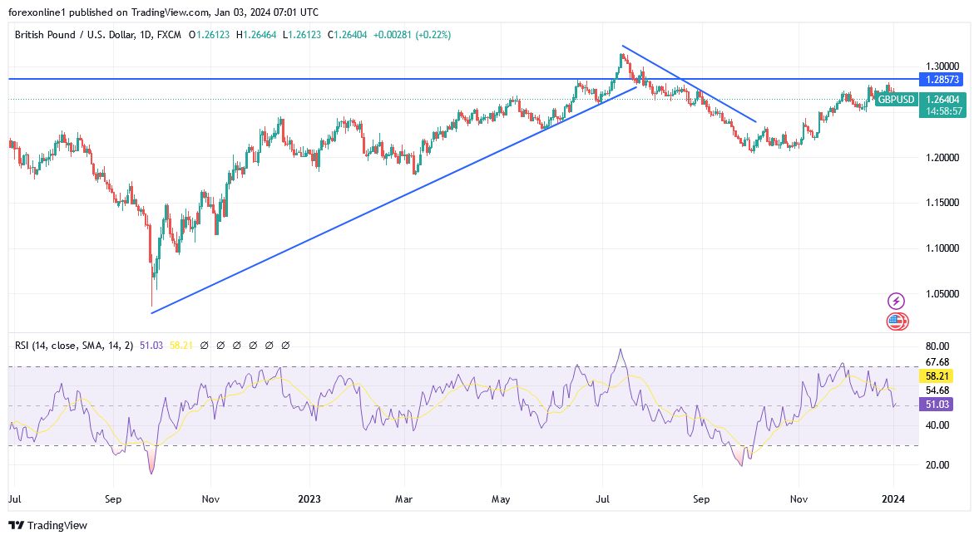Click the 67.68 RSI scale value
The image size is (979, 540).
[937, 362]
